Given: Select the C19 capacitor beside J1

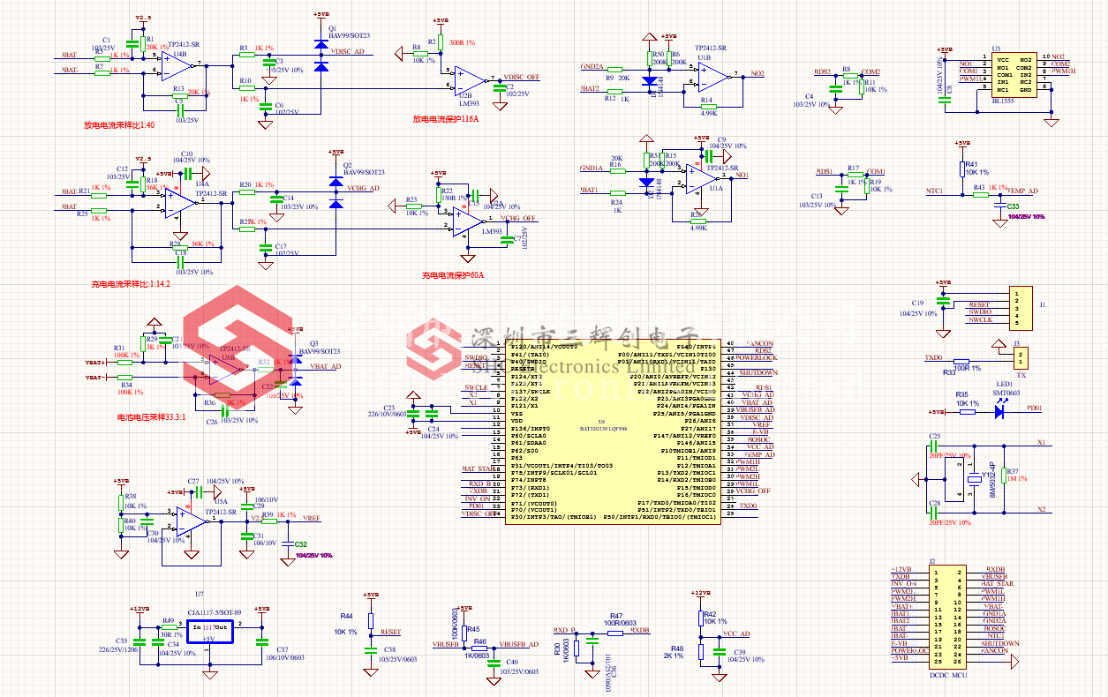Looking at the screenshot, I should click(x=943, y=302).
